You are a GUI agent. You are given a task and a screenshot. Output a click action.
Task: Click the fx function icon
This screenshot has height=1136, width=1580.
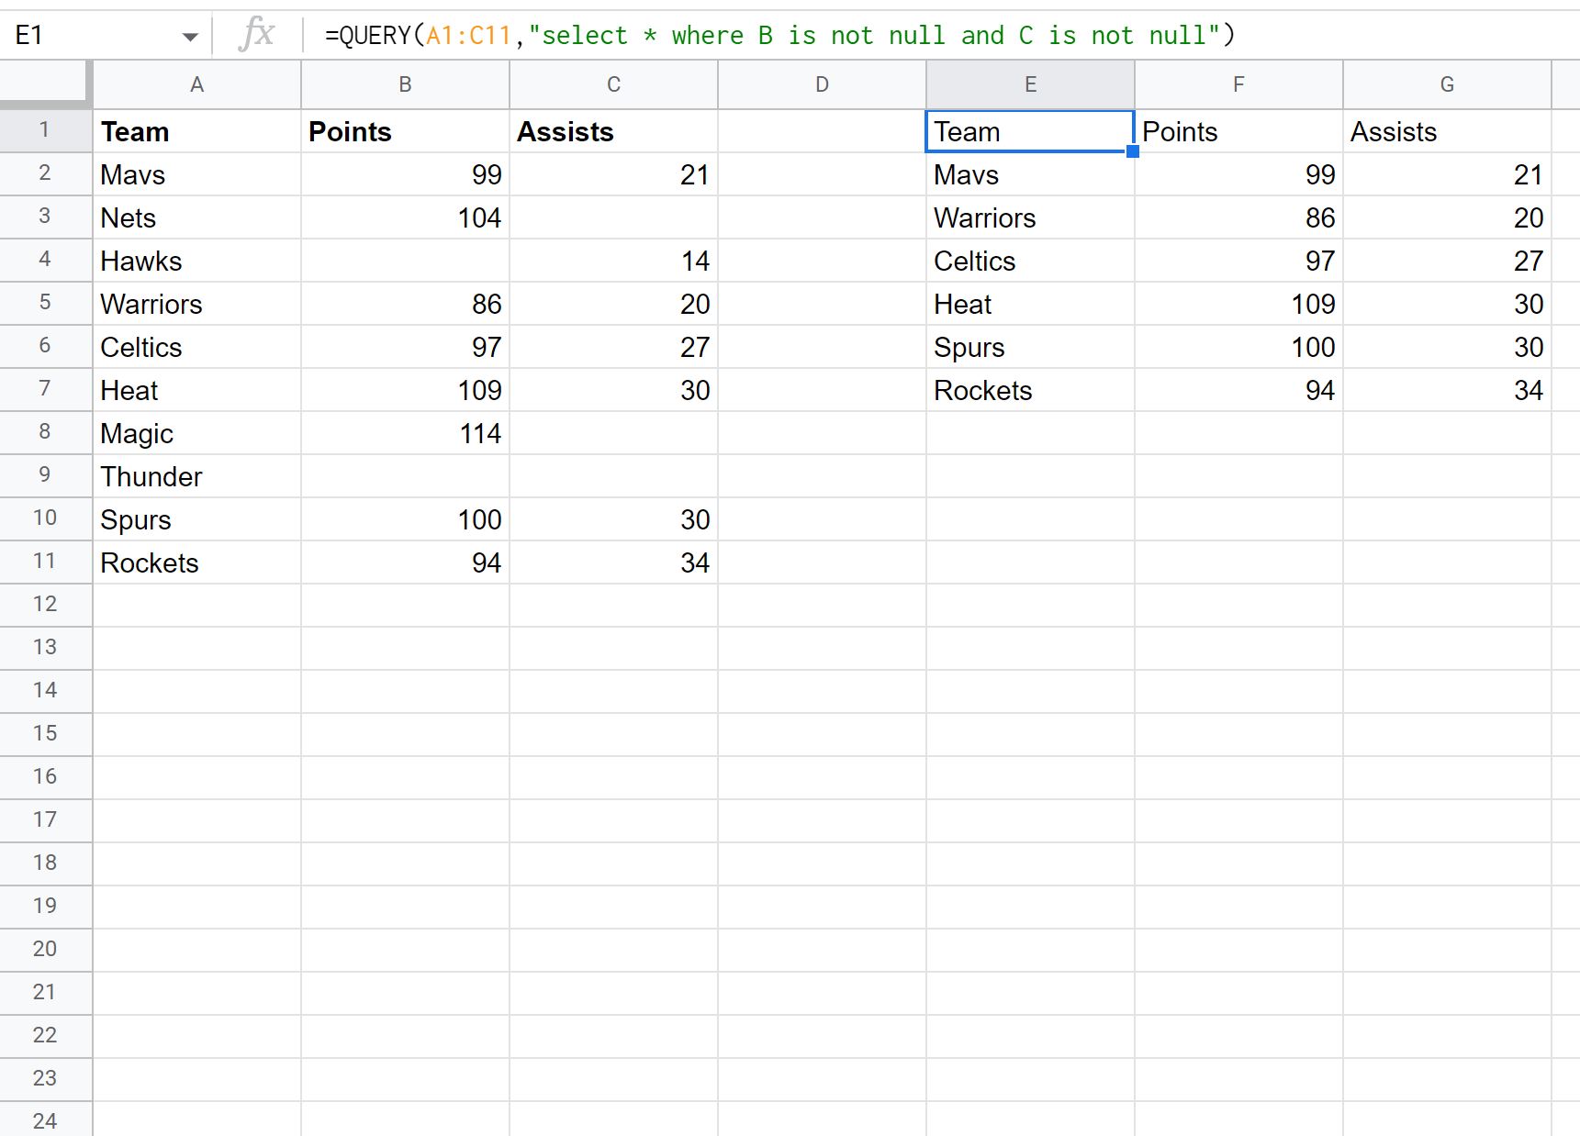(256, 35)
